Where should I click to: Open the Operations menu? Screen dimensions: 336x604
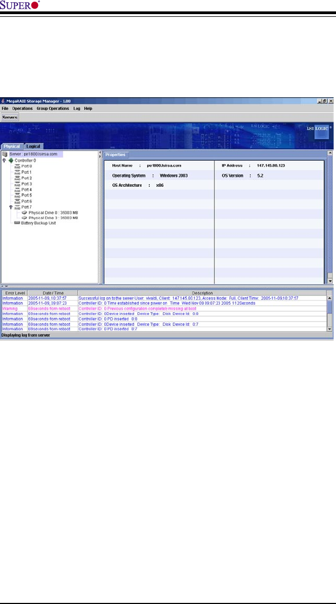pos(22,109)
